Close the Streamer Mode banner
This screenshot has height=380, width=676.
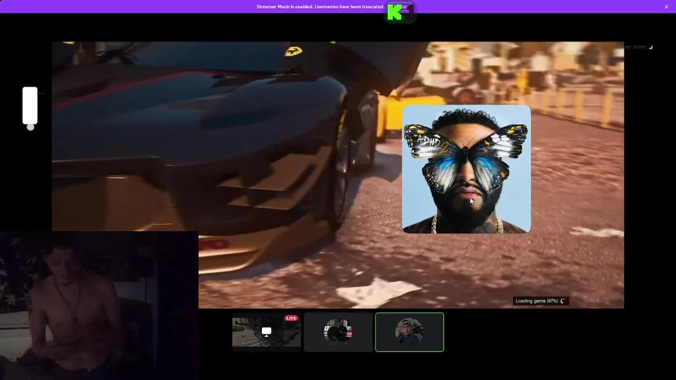pyautogui.click(x=666, y=6)
